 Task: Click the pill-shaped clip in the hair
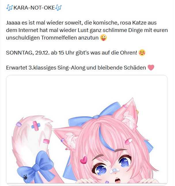coord(128,141)
